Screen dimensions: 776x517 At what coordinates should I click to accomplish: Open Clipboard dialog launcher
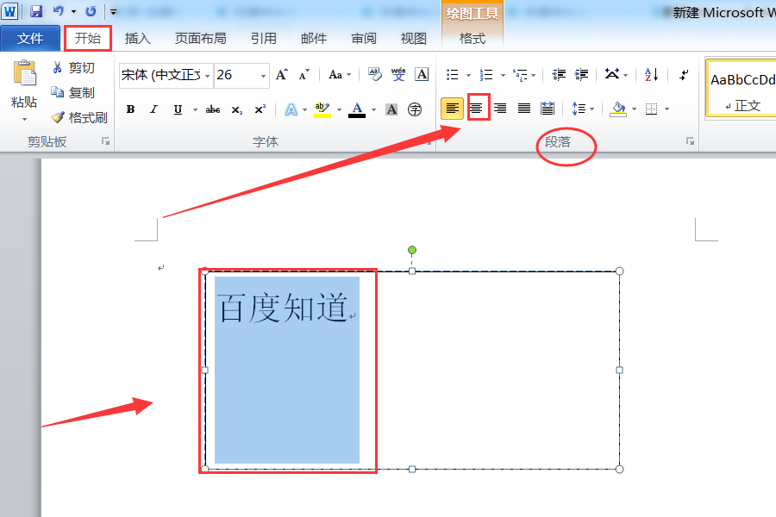point(105,141)
